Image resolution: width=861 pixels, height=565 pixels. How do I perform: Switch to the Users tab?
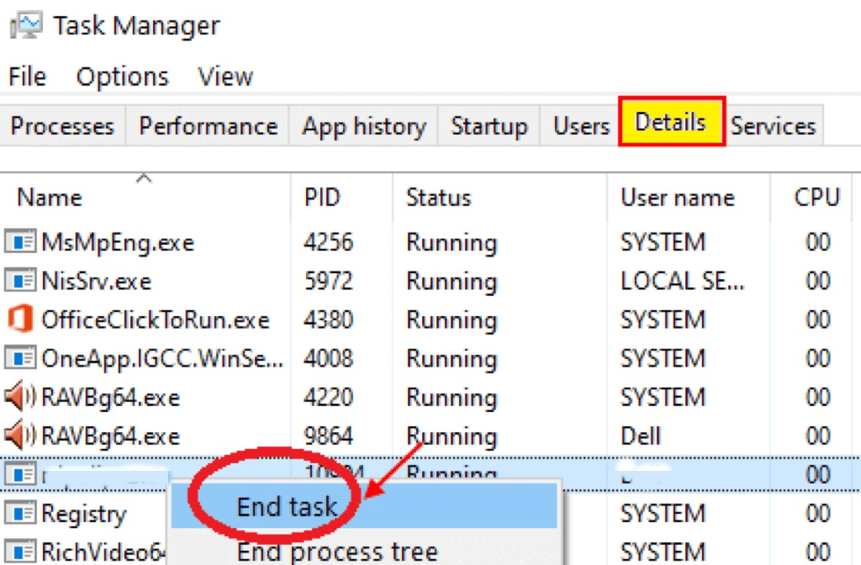(x=582, y=126)
